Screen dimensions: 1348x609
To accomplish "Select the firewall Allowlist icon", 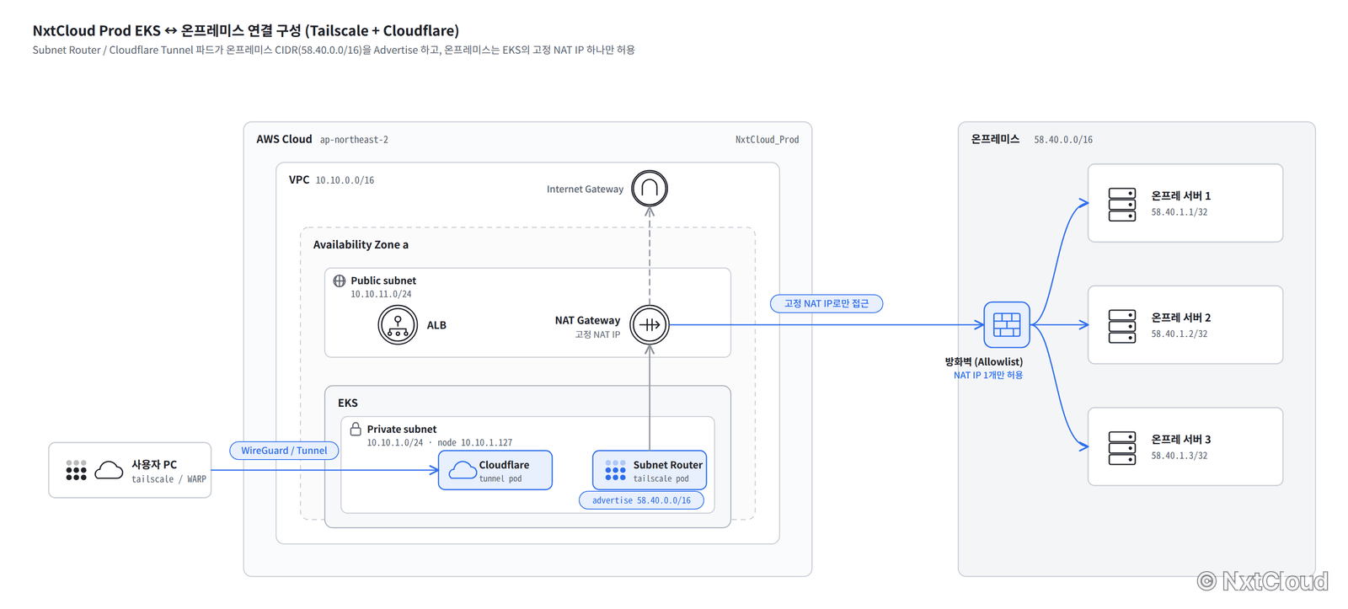I will pyautogui.click(x=1007, y=324).
